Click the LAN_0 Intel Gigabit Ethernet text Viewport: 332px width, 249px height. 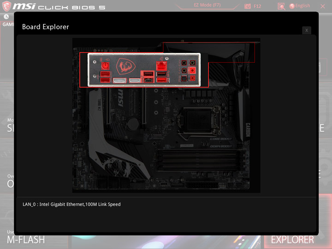coord(71,204)
